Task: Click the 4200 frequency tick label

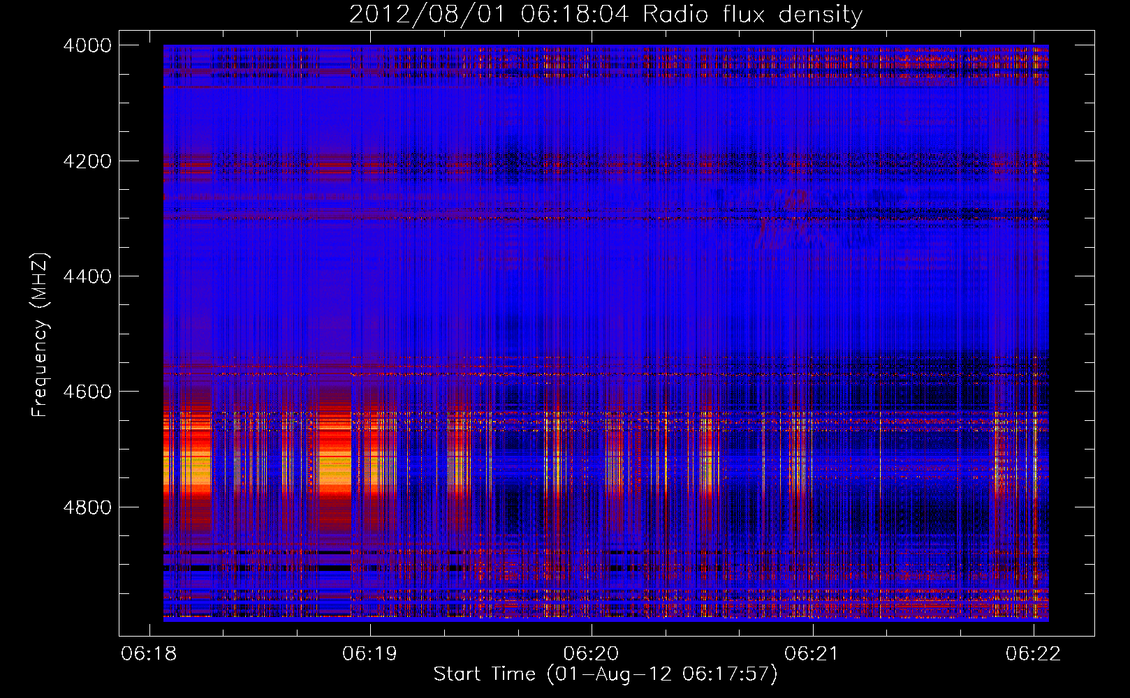Action: coord(87,161)
